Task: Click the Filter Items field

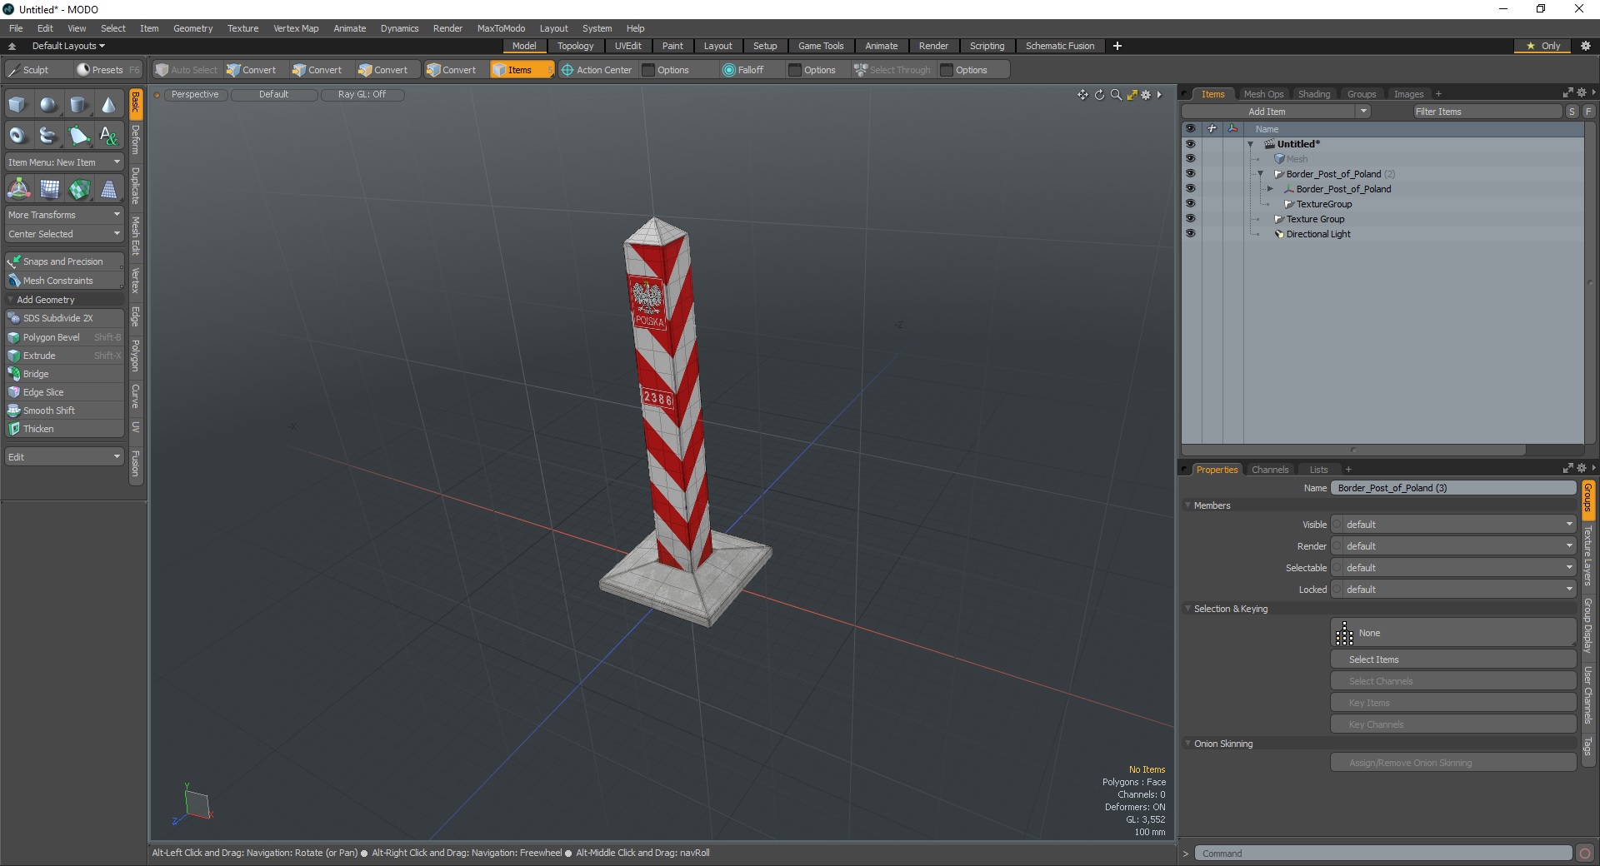Action: point(1487,112)
